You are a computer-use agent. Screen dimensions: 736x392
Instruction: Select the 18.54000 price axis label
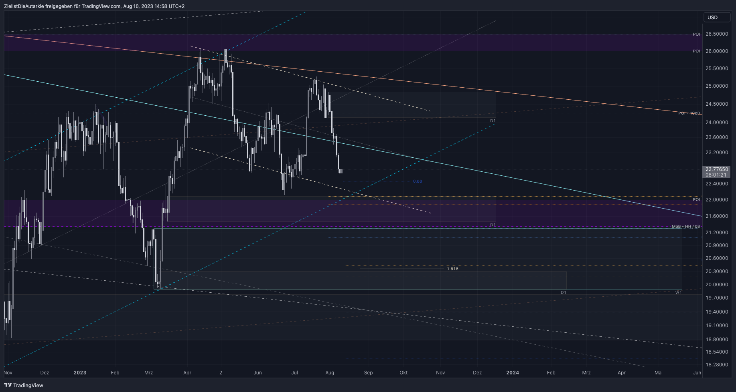coord(717,352)
